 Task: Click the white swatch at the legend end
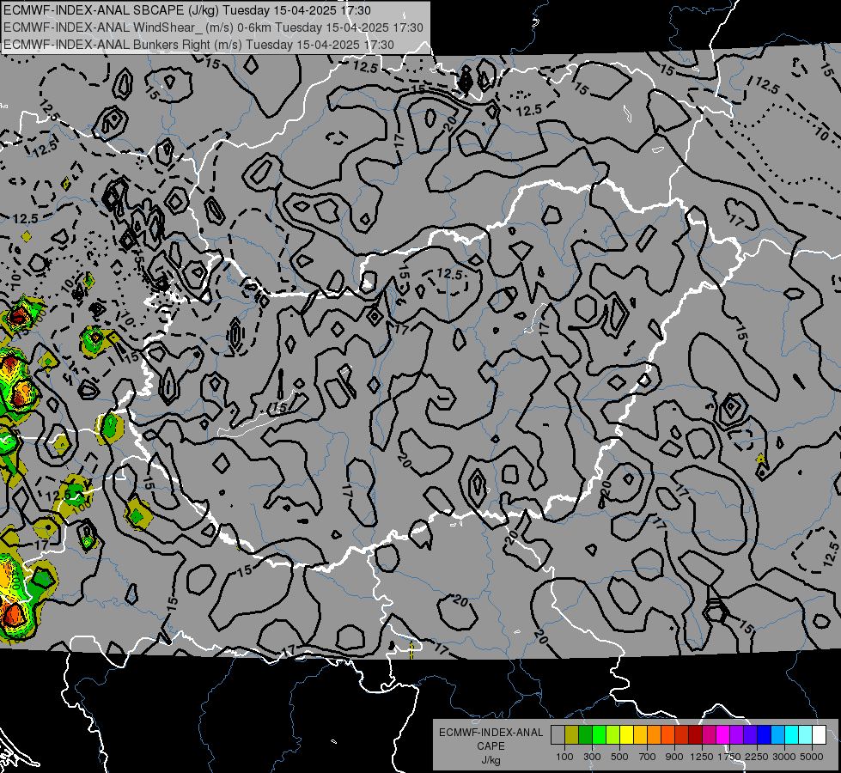(x=819, y=734)
